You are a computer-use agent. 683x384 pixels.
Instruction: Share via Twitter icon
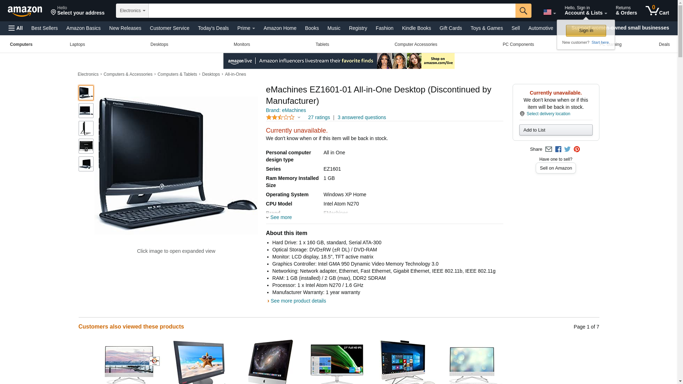pyautogui.click(x=567, y=149)
